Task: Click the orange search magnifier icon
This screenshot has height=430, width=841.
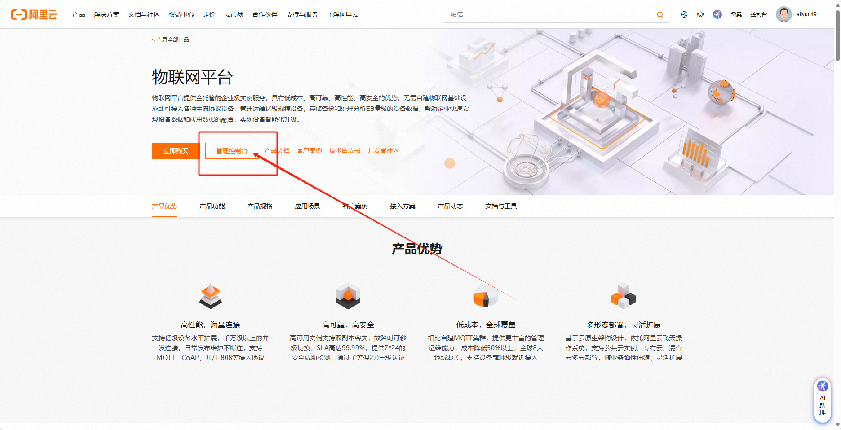Action: click(x=660, y=14)
